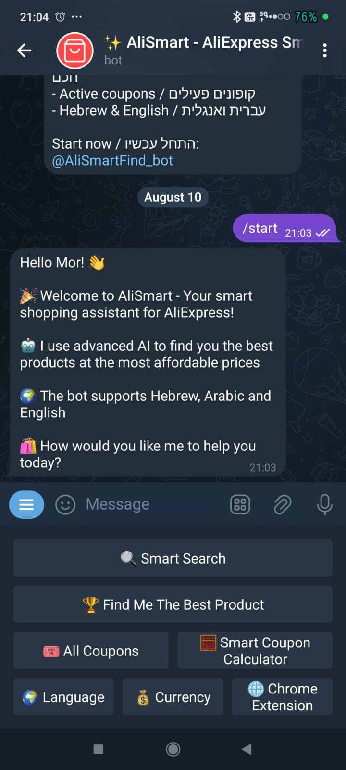Tap the Android home navigation button

pos(173,749)
